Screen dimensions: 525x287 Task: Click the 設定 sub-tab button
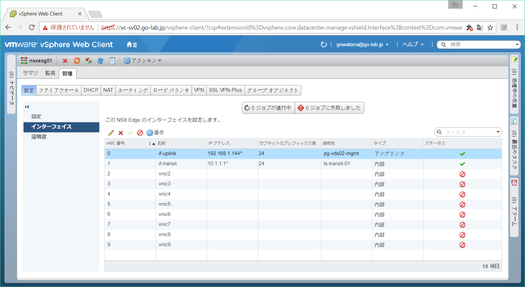click(29, 90)
